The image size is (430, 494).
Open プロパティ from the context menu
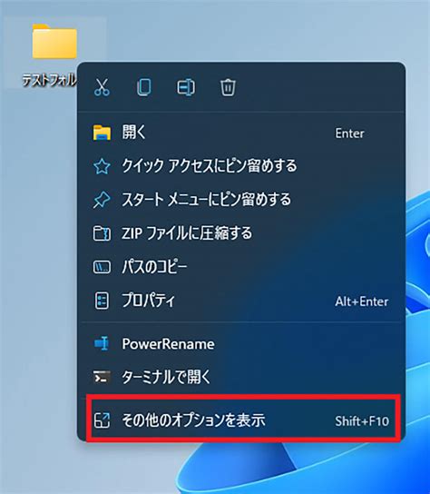(x=241, y=301)
